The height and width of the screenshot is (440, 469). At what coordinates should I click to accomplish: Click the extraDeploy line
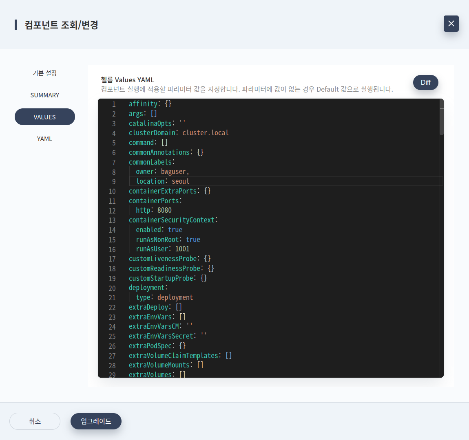[x=155, y=307]
